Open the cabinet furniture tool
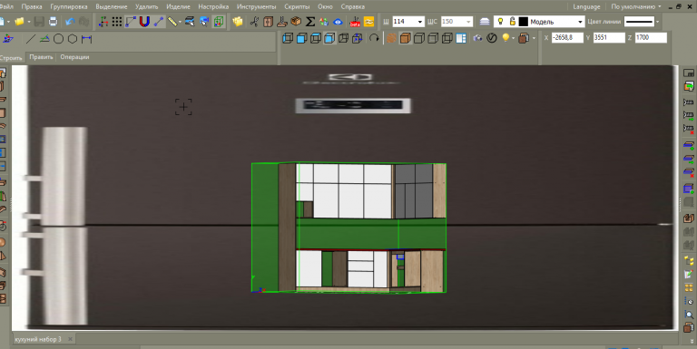This screenshot has height=349, width=697. 268,22
